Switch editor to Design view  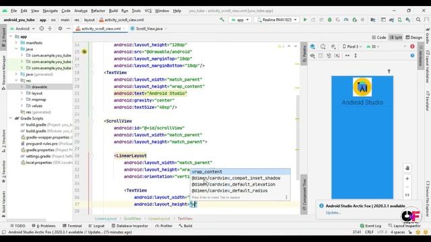[x=413, y=38]
